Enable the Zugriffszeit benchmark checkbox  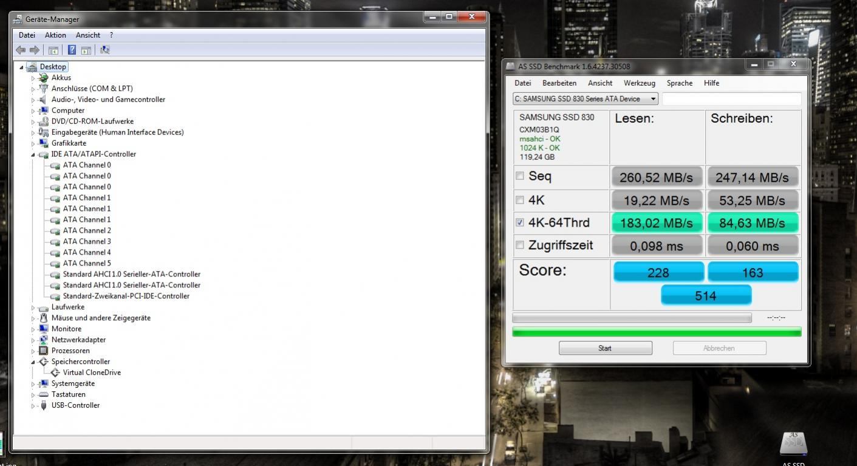click(x=519, y=245)
